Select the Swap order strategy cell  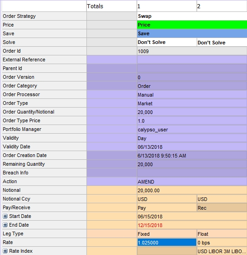pos(192,16)
